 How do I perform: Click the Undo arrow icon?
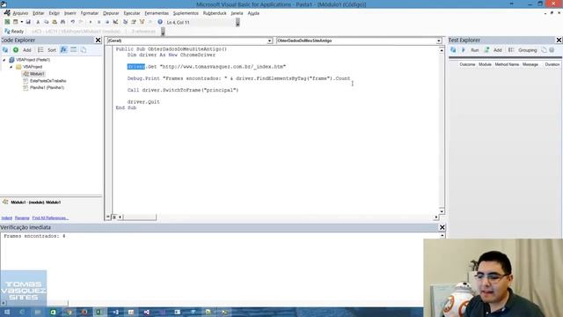72,22
